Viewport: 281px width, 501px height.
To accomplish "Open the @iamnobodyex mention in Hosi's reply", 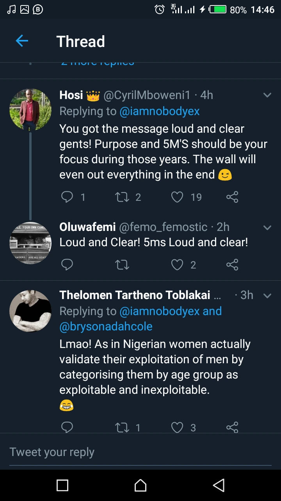I will pyautogui.click(x=159, y=111).
